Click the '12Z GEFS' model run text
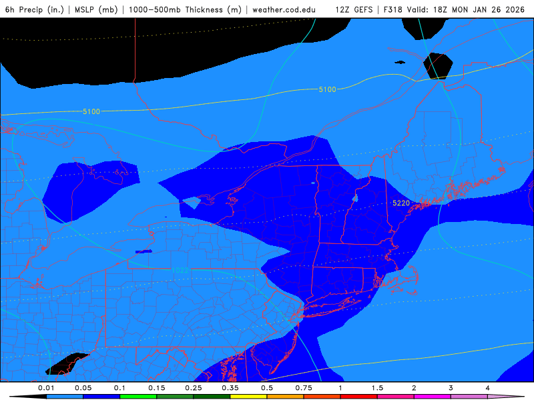This screenshot has width=534, height=400. pos(354,9)
